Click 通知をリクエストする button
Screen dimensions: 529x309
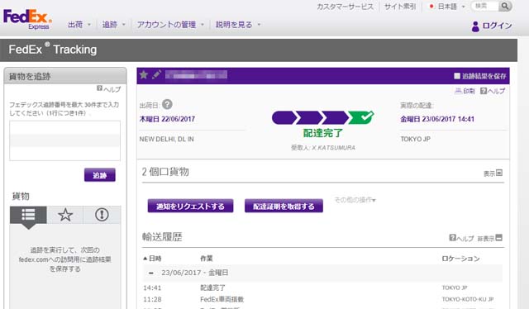point(190,206)
